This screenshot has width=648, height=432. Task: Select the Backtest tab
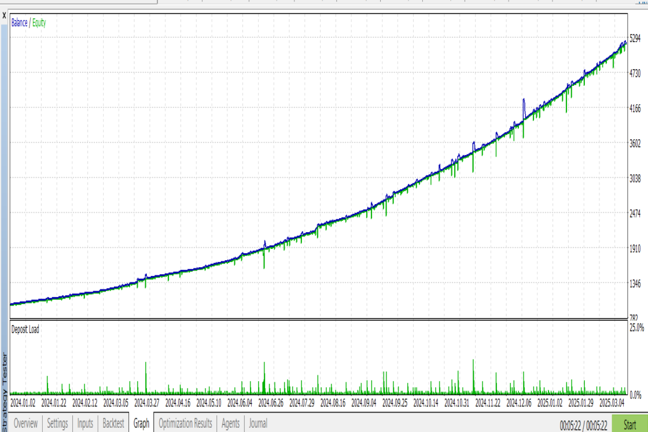click(x=113, y=423)
